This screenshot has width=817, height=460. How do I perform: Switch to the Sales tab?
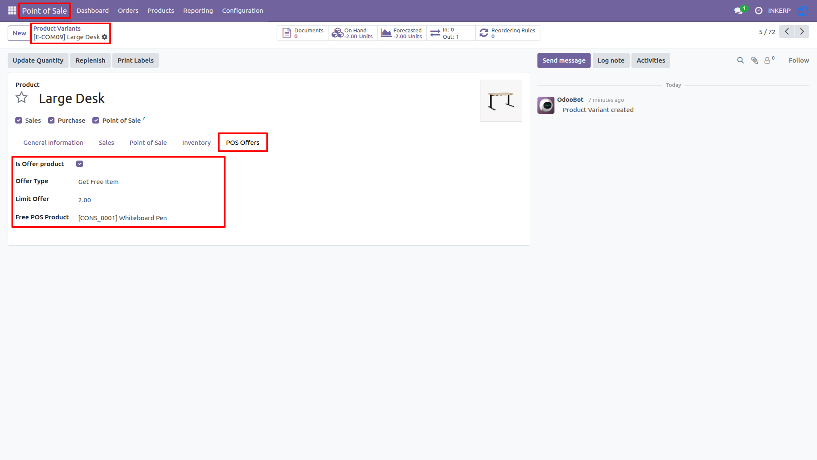pos(106,143)
